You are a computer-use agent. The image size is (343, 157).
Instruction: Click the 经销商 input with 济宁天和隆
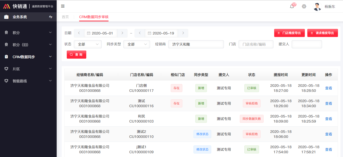196,44
